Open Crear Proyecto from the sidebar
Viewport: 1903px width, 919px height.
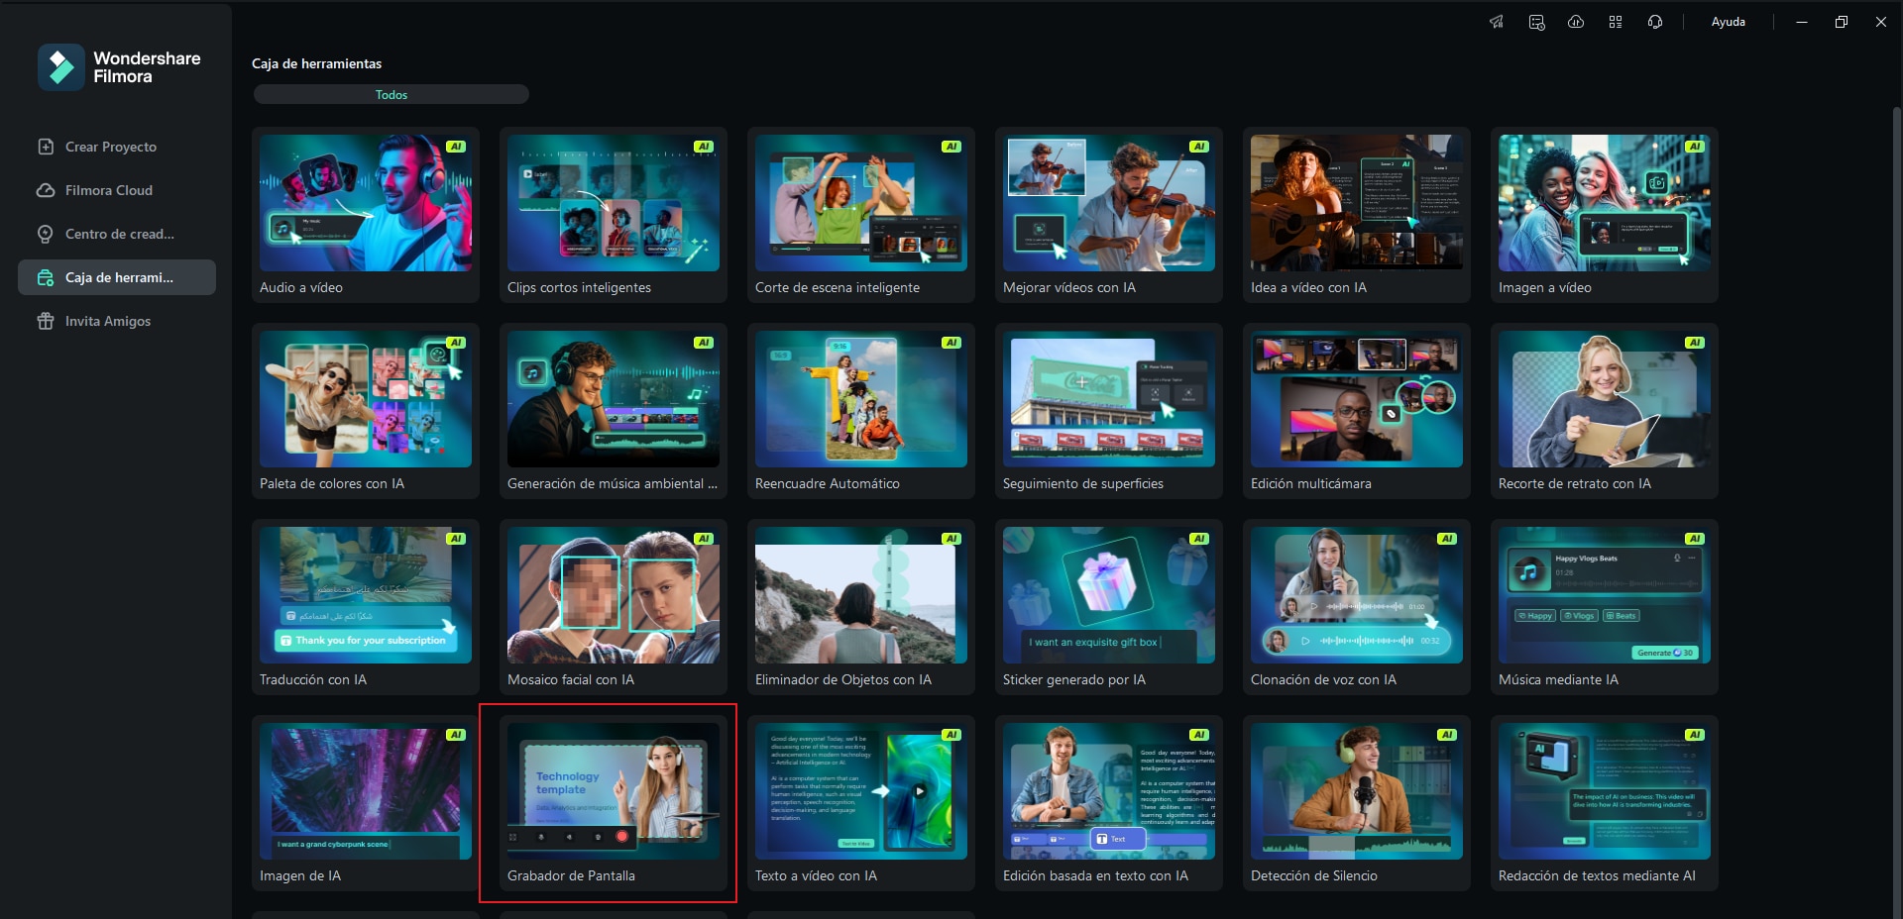pyautogui.click(x=109, y=147)
